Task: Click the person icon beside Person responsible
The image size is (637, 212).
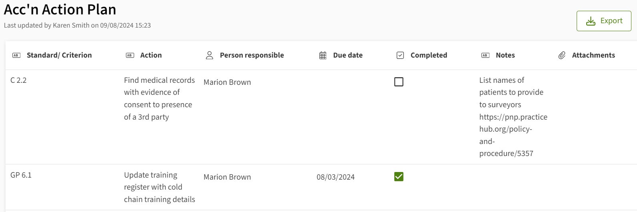Action: (209, 55)
